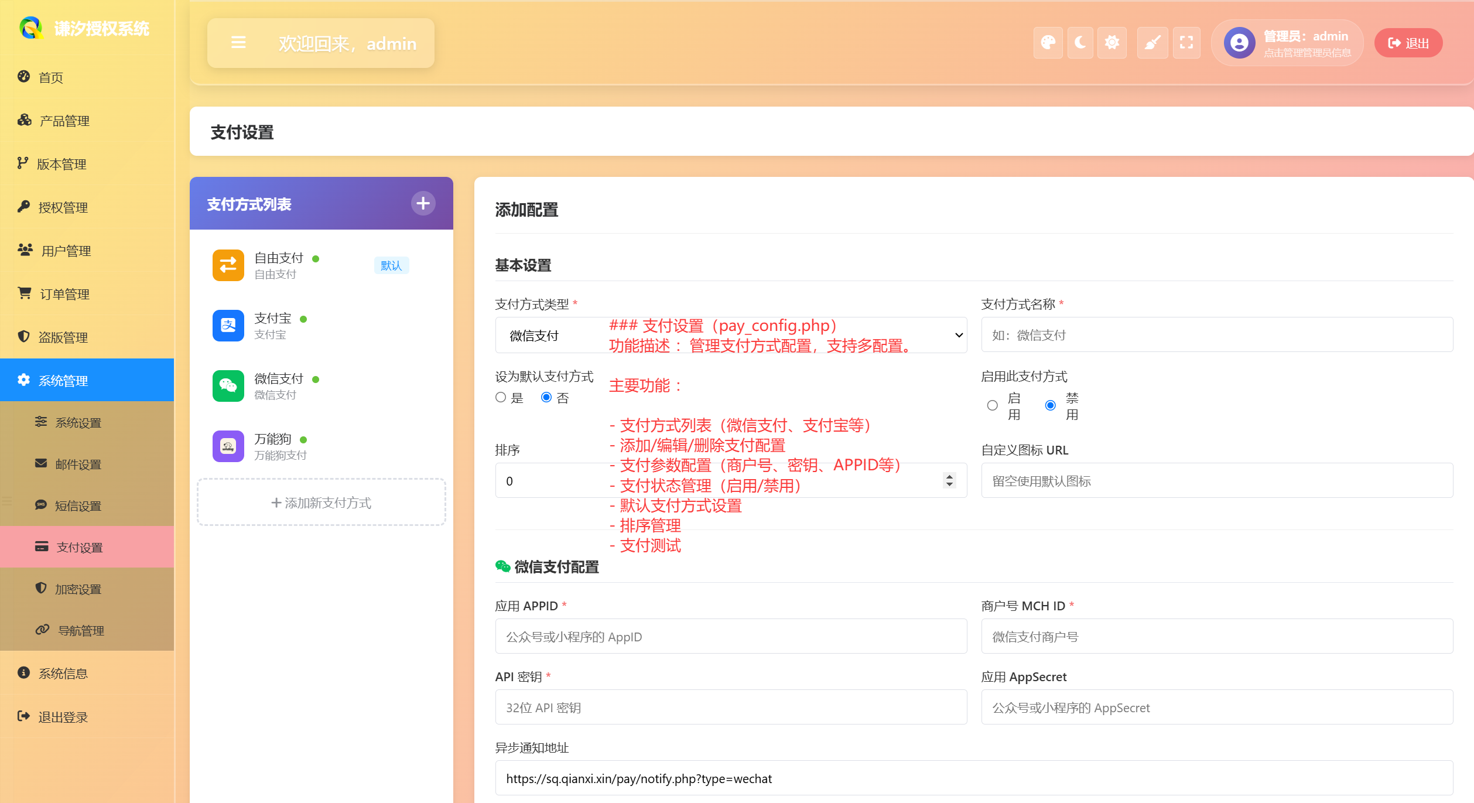Open 授权管理 in the sidebar
Screen dimensions: 1474x803
tap(87, 207)
